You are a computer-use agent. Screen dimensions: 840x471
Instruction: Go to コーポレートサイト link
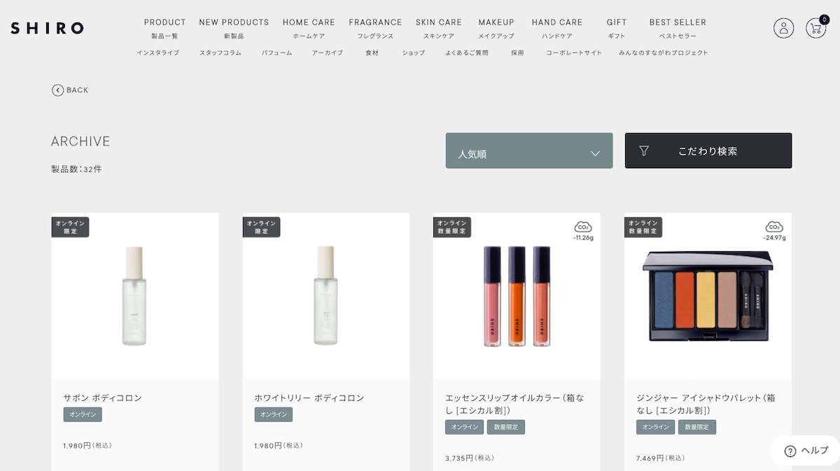coord(574,52)
